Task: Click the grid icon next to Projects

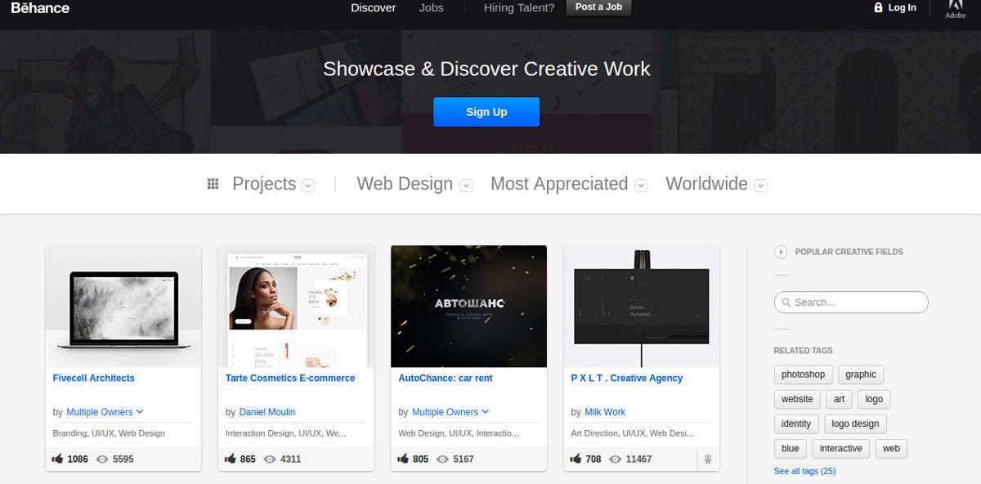Action: 213,184
